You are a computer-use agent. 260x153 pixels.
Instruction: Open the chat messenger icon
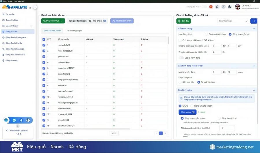click(x=14, y=120)
